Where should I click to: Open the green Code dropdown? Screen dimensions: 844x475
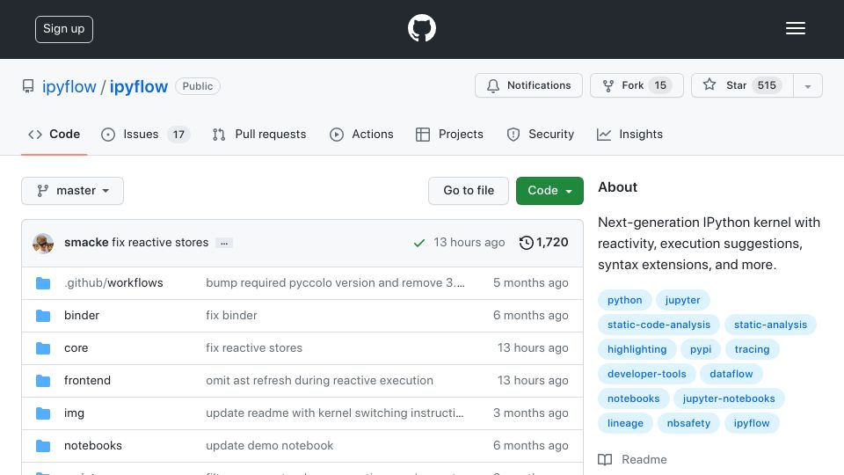pyautogui.click(x=549, y=191)
